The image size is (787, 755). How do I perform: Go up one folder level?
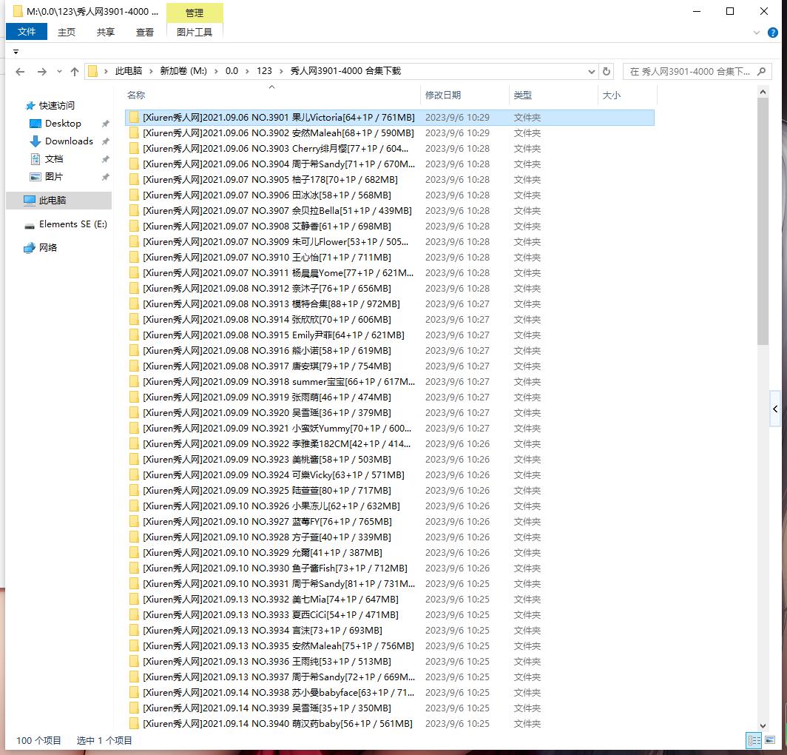(75, 72)
